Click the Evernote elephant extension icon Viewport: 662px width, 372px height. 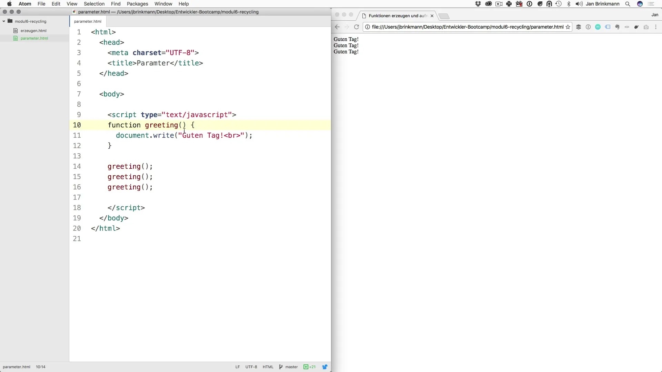point(617,27)
